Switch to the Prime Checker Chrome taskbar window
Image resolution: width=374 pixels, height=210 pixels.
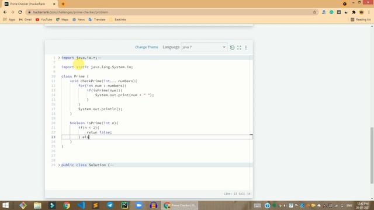[180, 205]
